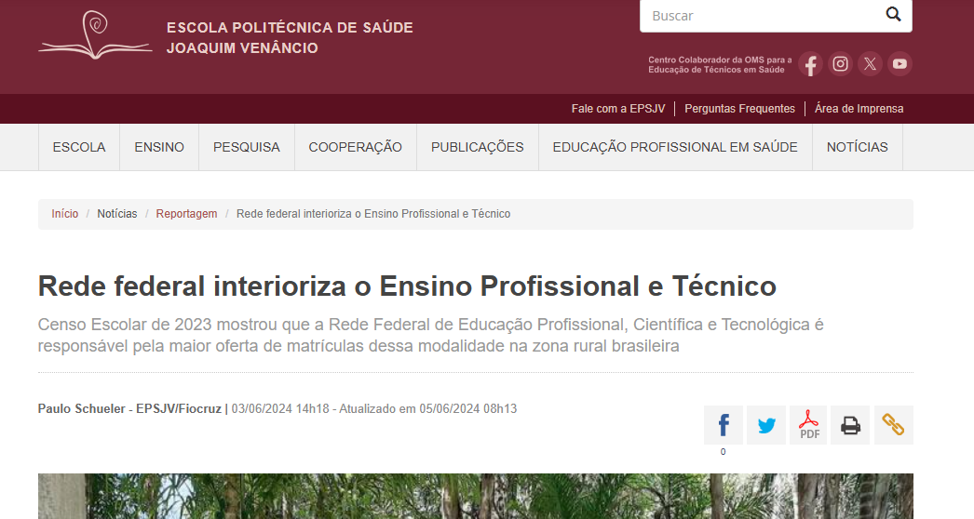This screenshot has width=974, height=519.
Task: Click the publication date 03/06/2024 14h18
Action: coord(280,408)
